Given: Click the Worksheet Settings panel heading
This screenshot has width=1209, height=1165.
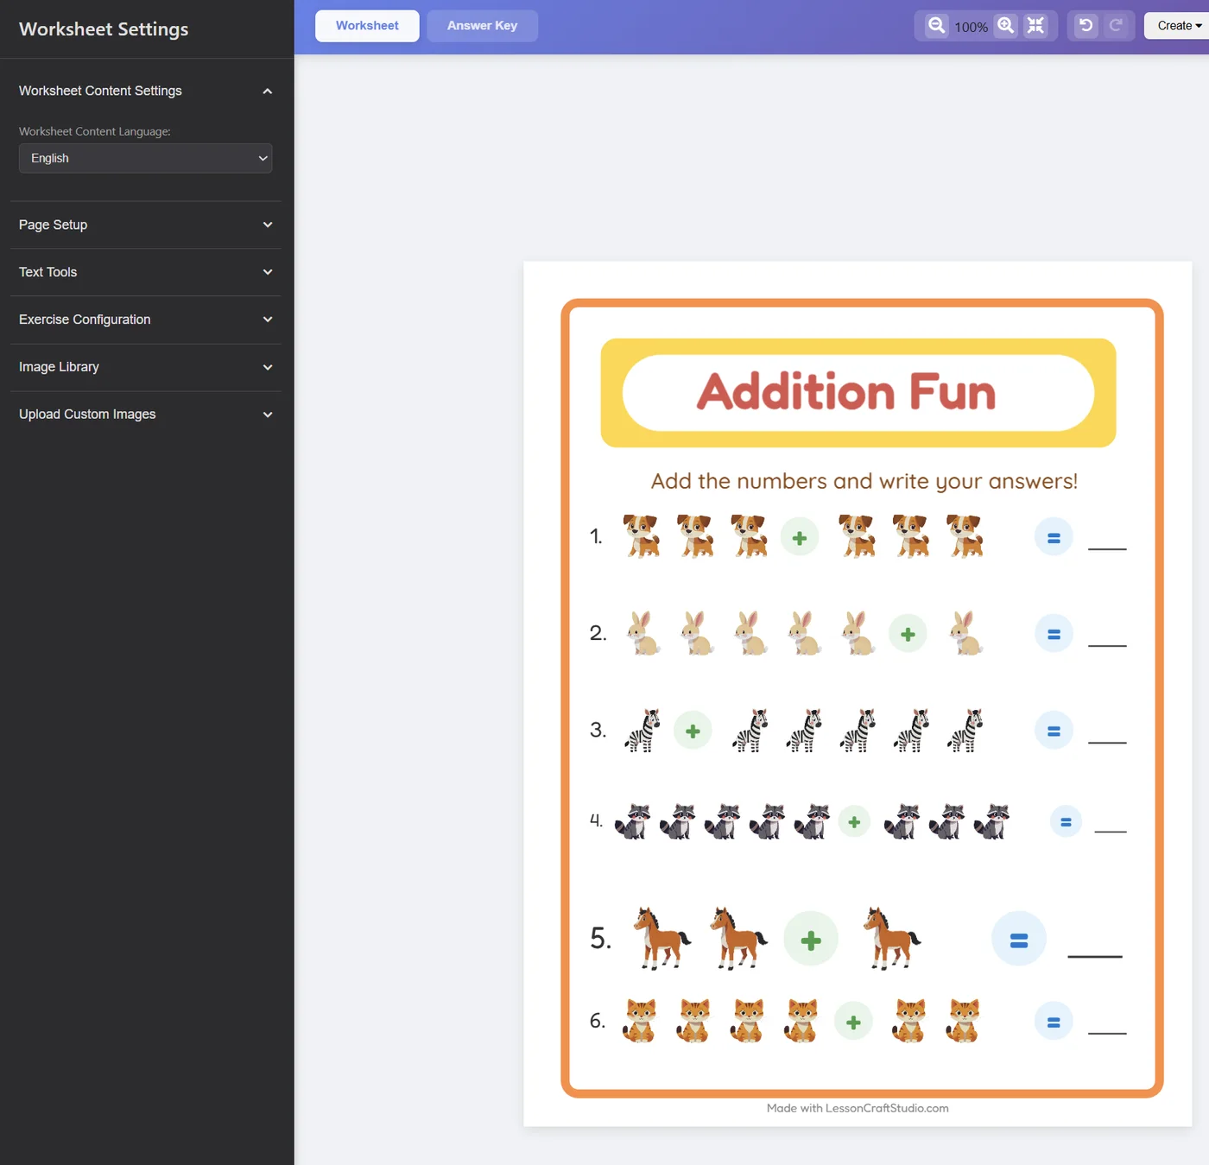Looking at the screenshot, I should tap(104, 29).
